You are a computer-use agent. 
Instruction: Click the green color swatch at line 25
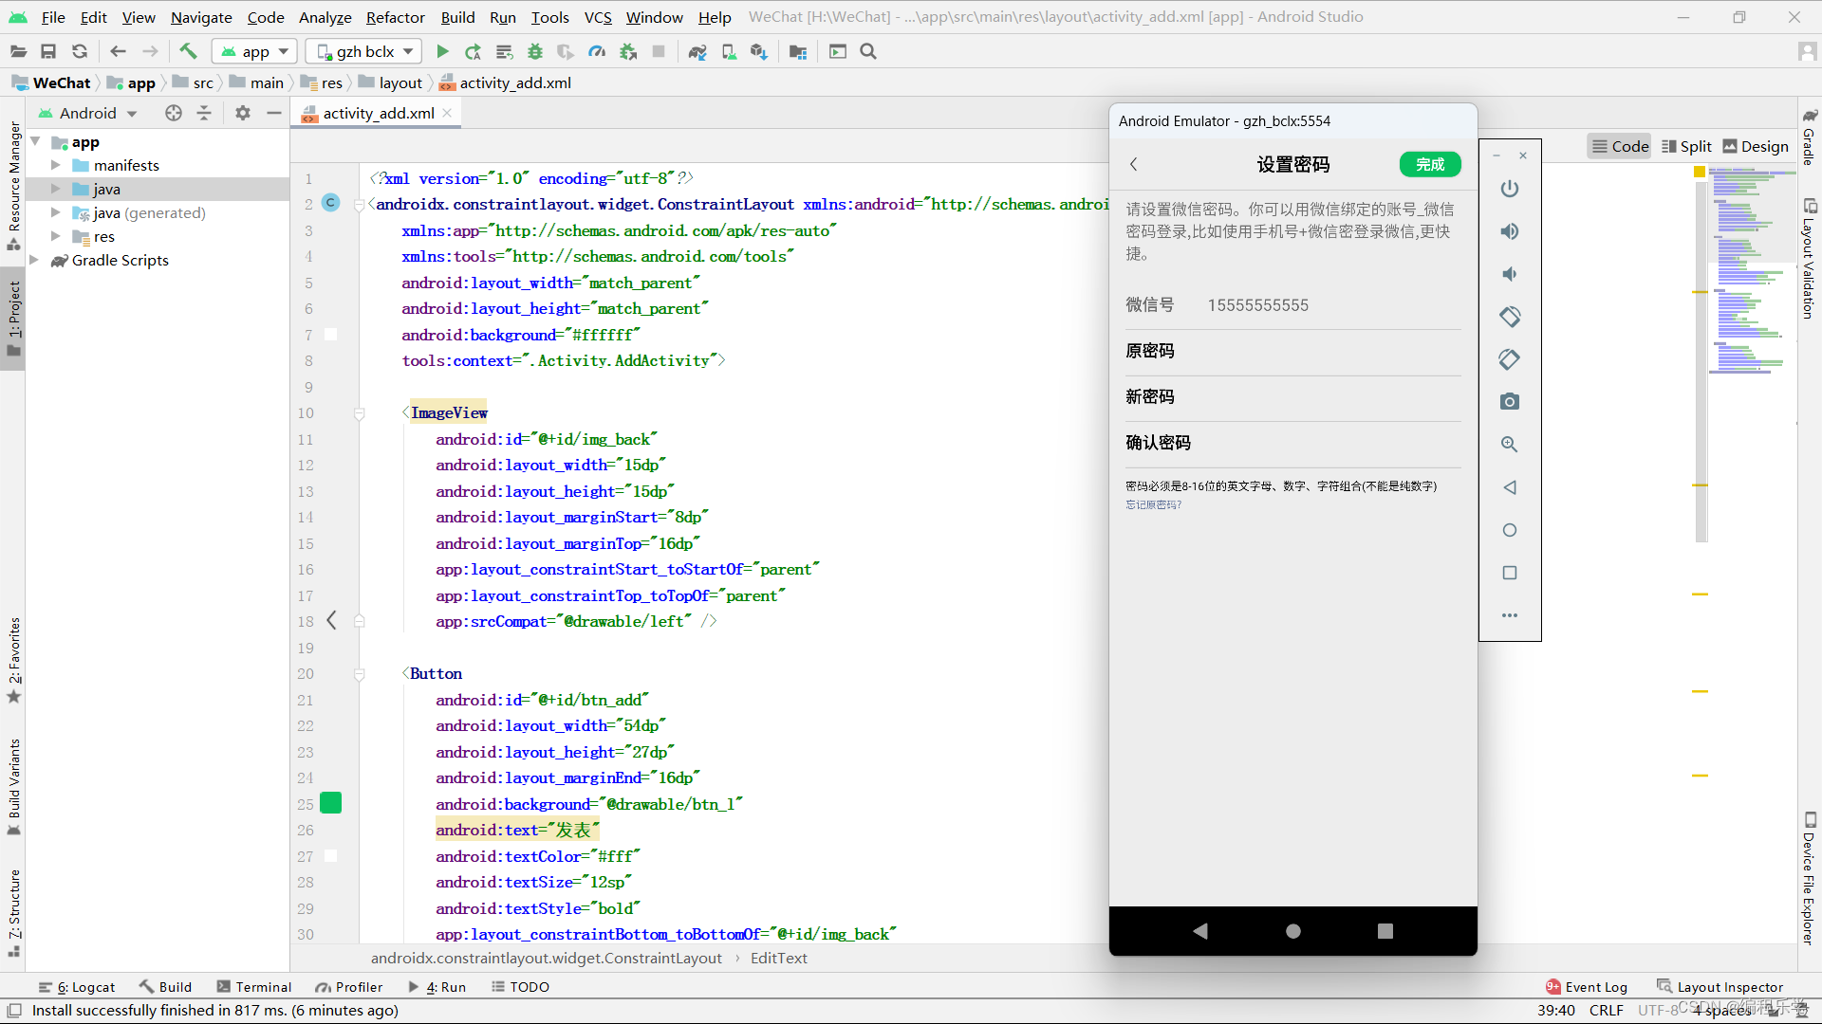(x=330, y=803)
